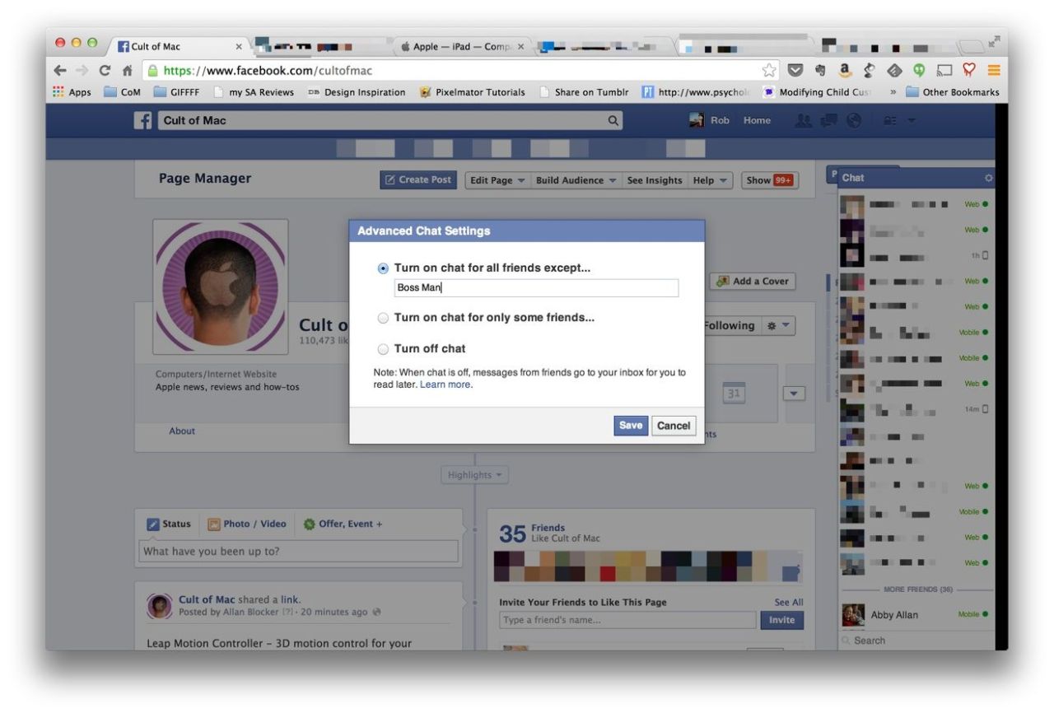Image resolution: width=1054 pixels, height=713 pixels.
Task: Open the Chat panel gear icon
Action: click(989, 177)
